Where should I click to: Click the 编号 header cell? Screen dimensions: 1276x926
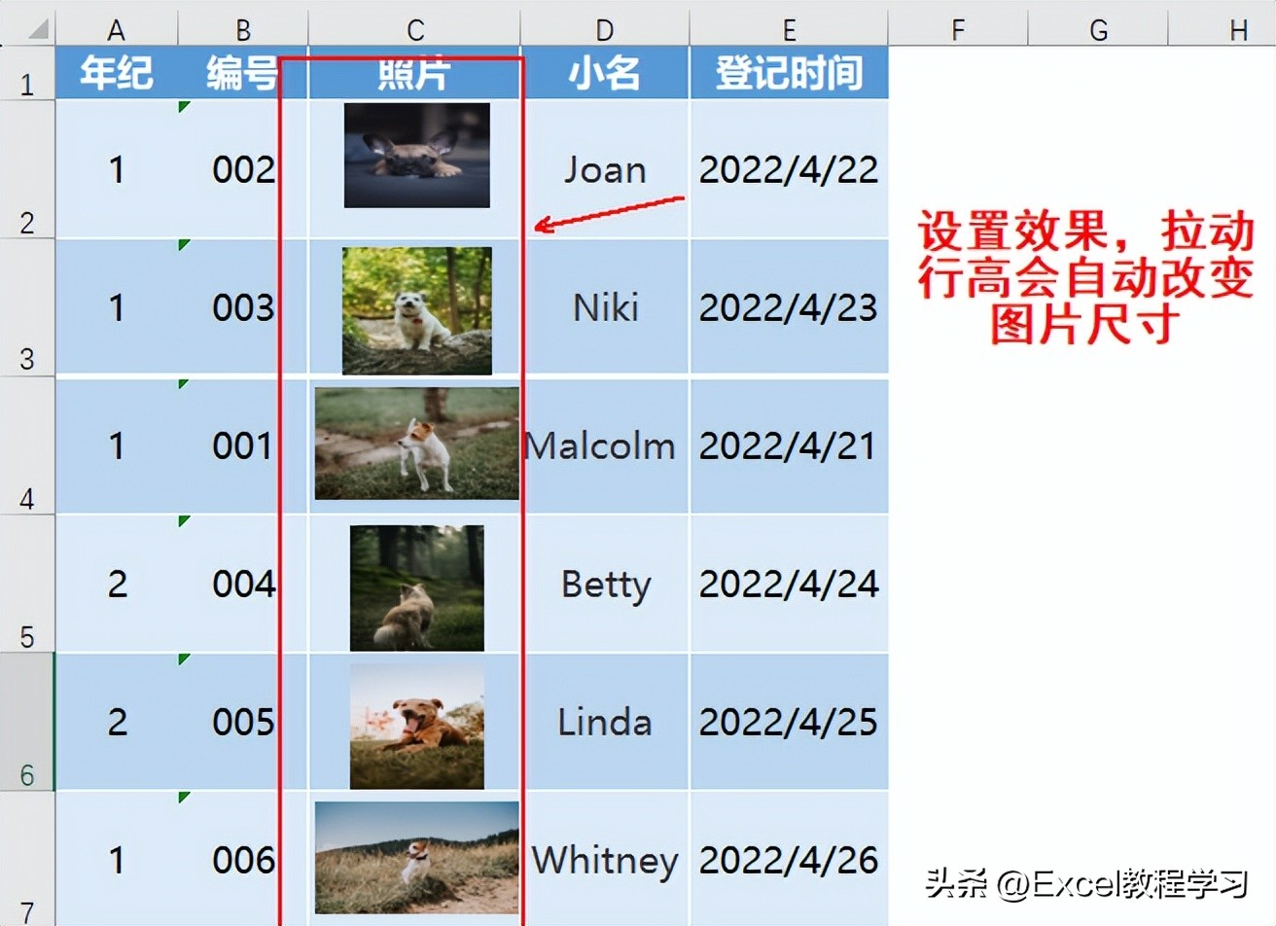[x=243, y=73]
